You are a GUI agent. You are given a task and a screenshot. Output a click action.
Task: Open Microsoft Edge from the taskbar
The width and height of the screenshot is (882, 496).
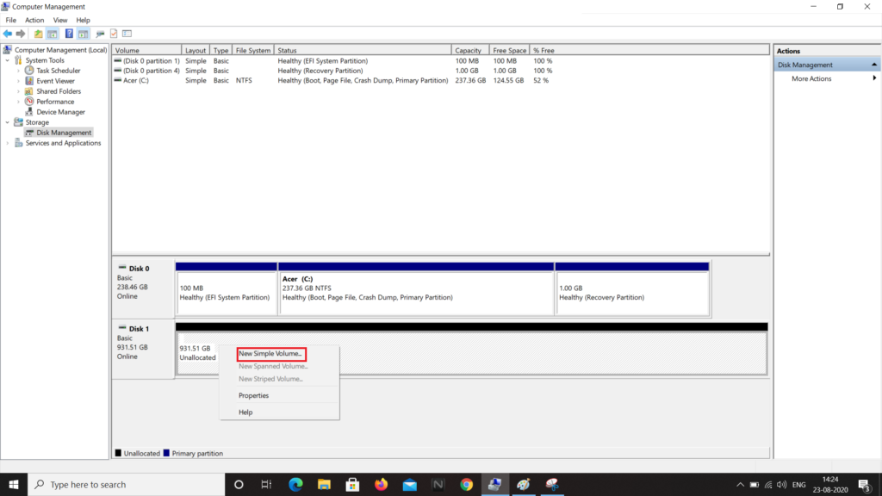pyautogui.click(x=295, y=484)
